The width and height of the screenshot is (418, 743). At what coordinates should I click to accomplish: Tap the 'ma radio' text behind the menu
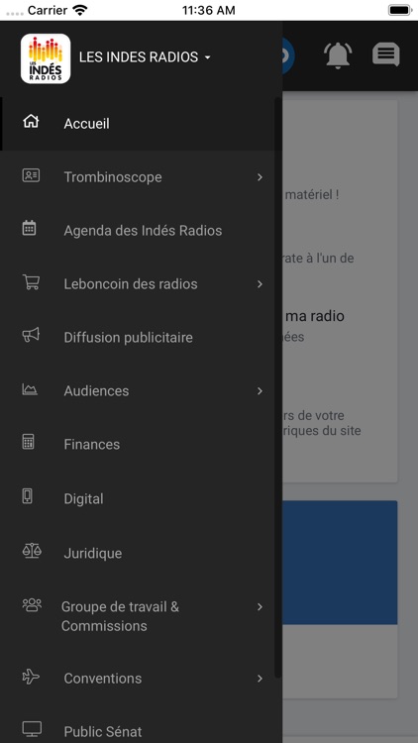pos(315,316)
